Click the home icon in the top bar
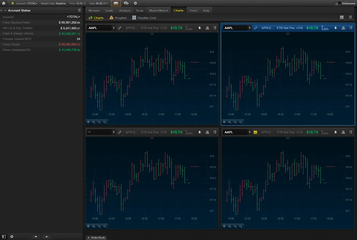This screenshot has width=357, height=240. coord(4,3)
